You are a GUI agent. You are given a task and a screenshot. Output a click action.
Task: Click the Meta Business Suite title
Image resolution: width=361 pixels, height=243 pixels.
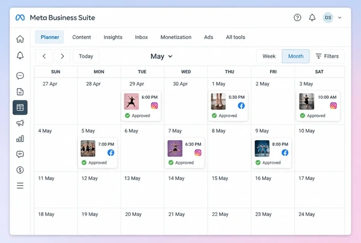pos(63,17)
